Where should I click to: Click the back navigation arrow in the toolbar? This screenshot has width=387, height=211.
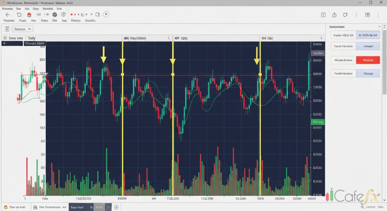pos(7,14)
